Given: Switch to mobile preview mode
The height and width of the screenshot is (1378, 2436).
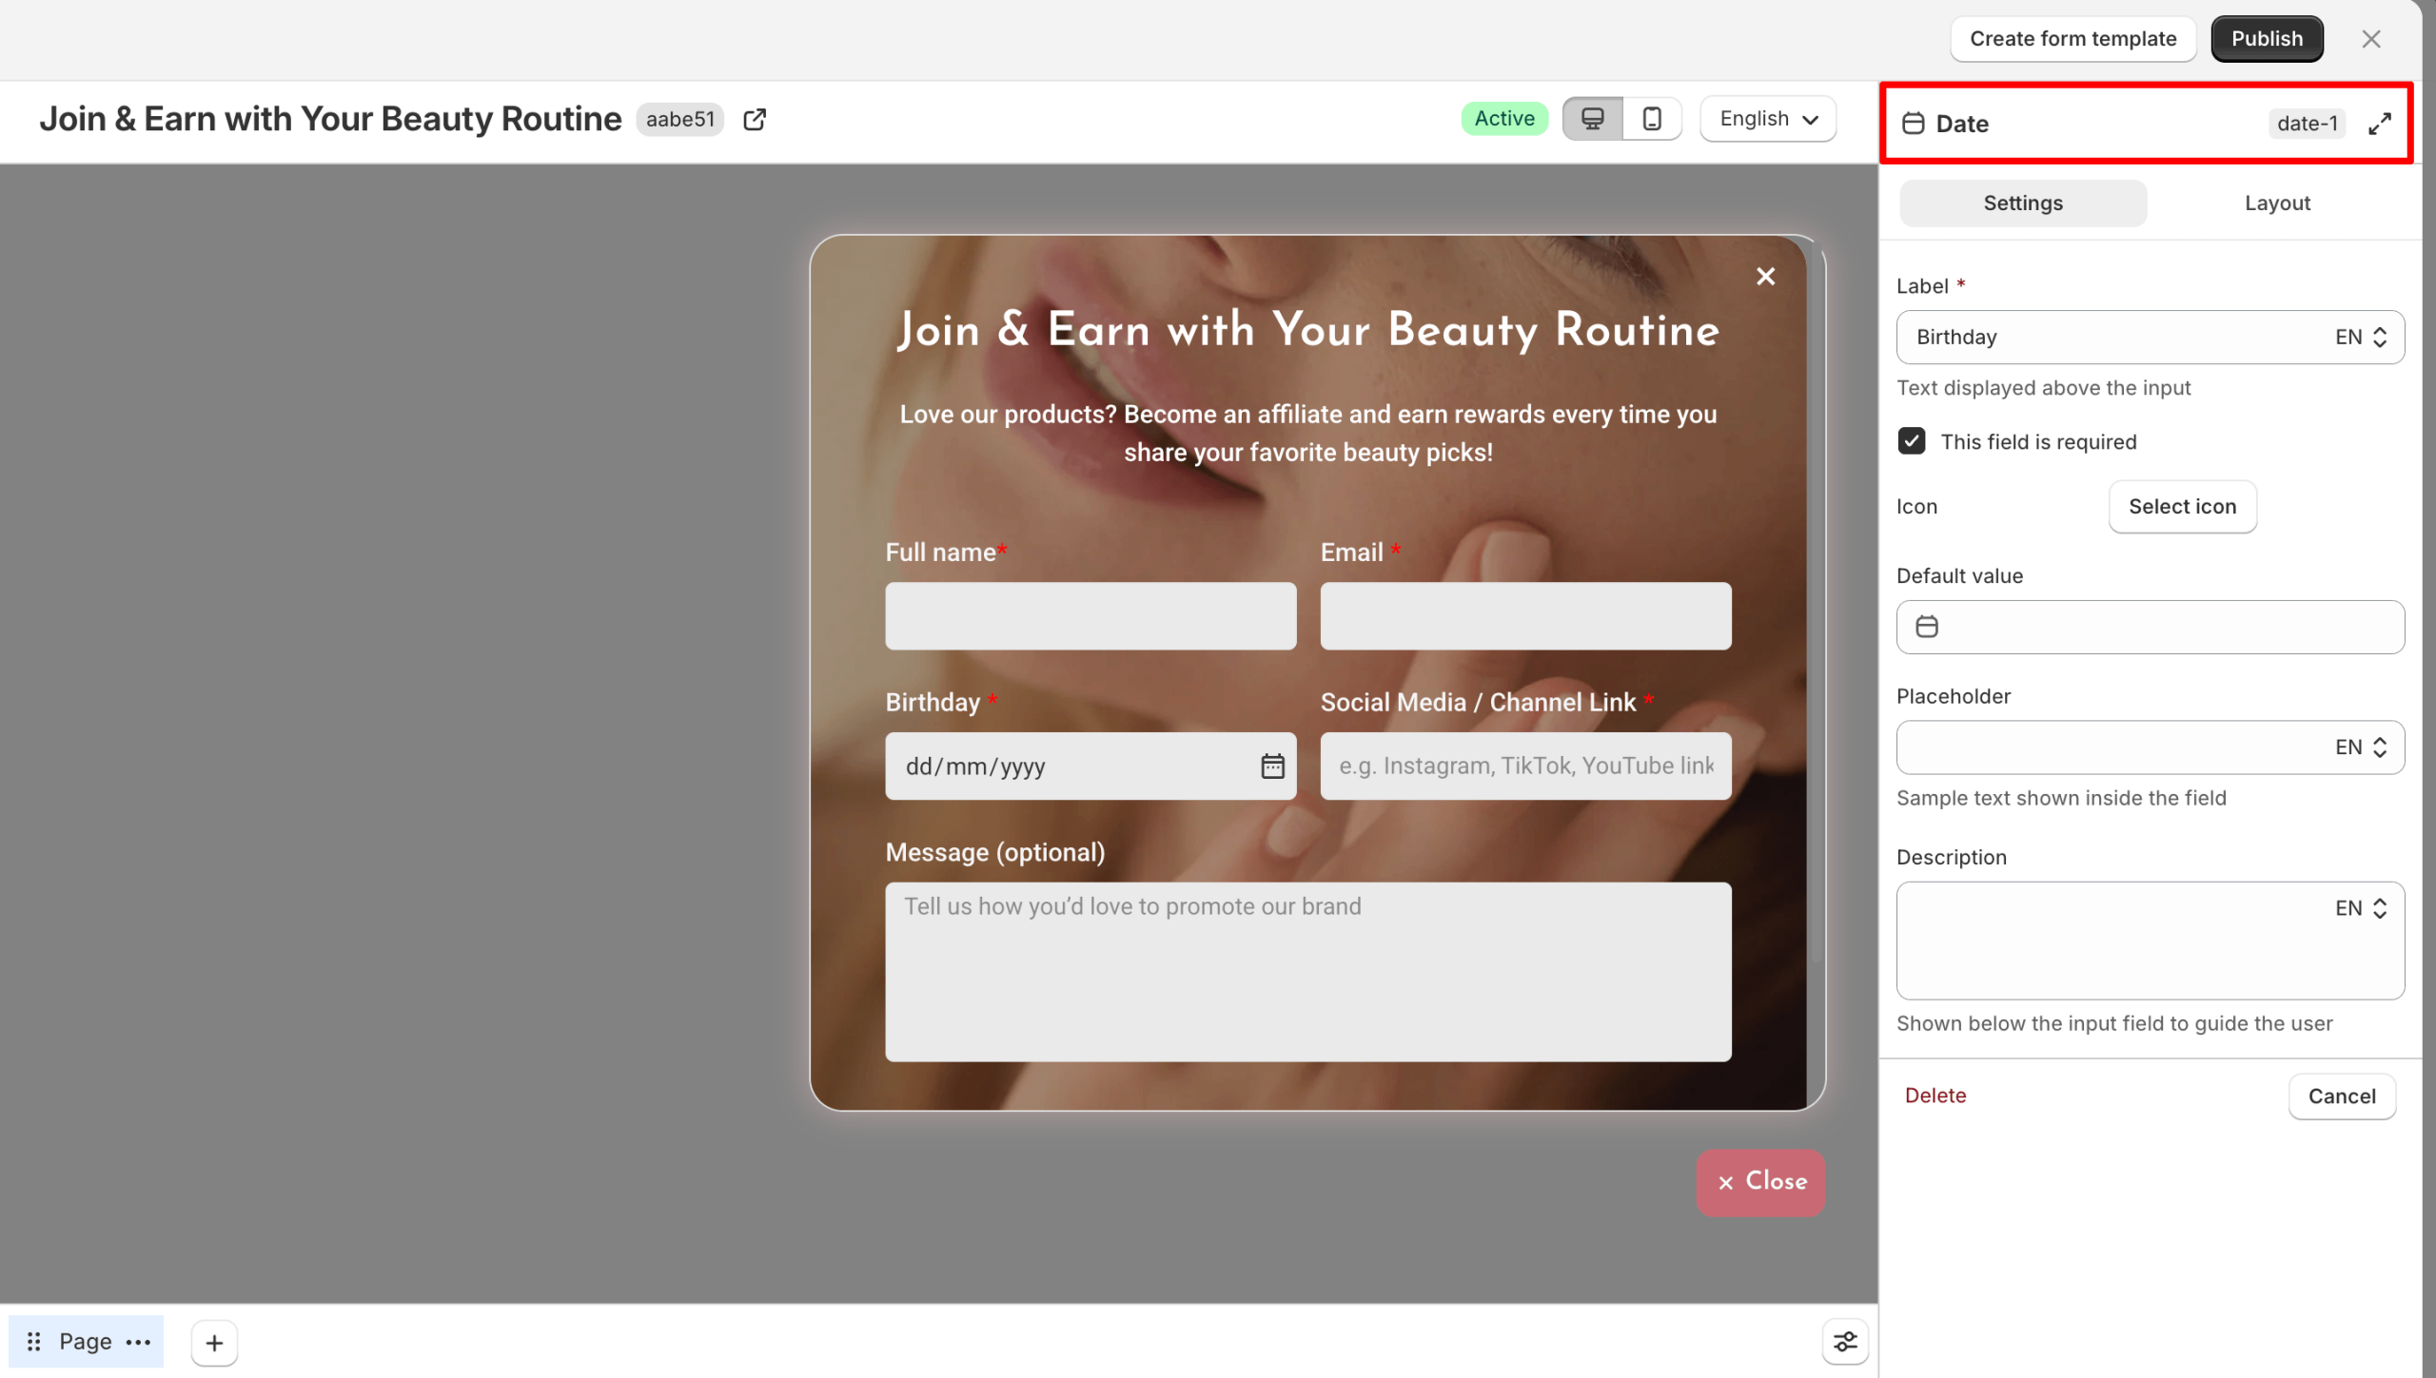Looking at the screenshot, I should tap(1652, 119).
